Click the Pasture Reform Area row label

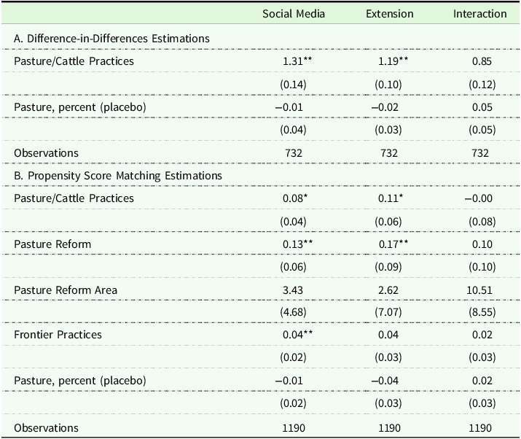point(66,290)
